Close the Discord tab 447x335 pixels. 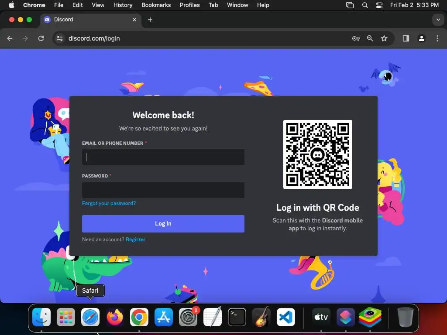point(134,20)
